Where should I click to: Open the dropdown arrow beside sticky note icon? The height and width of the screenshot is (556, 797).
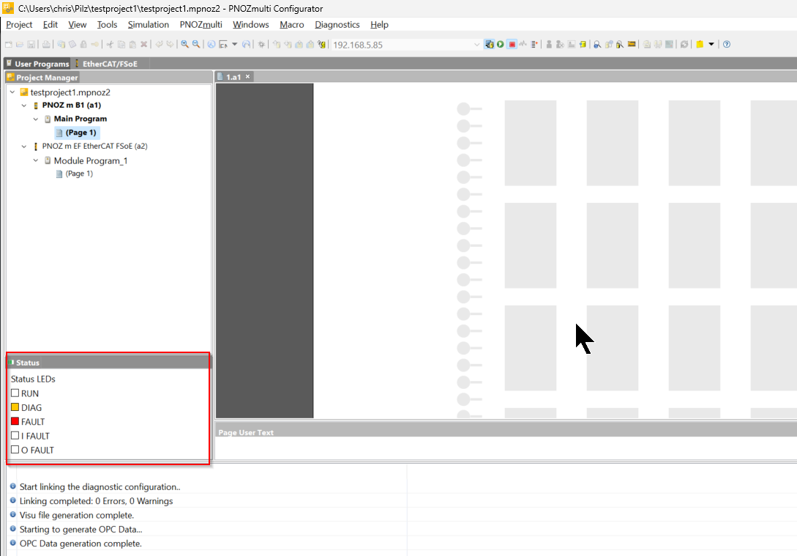(x=711, y=44)
